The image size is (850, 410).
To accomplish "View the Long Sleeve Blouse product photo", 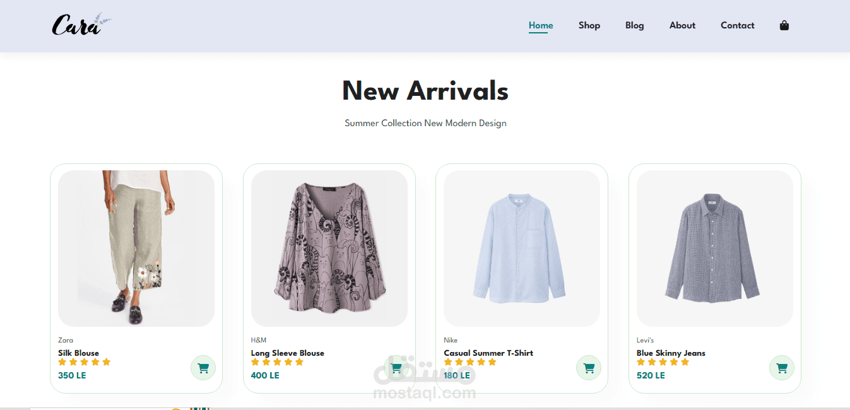I will [x=329, y=248].
